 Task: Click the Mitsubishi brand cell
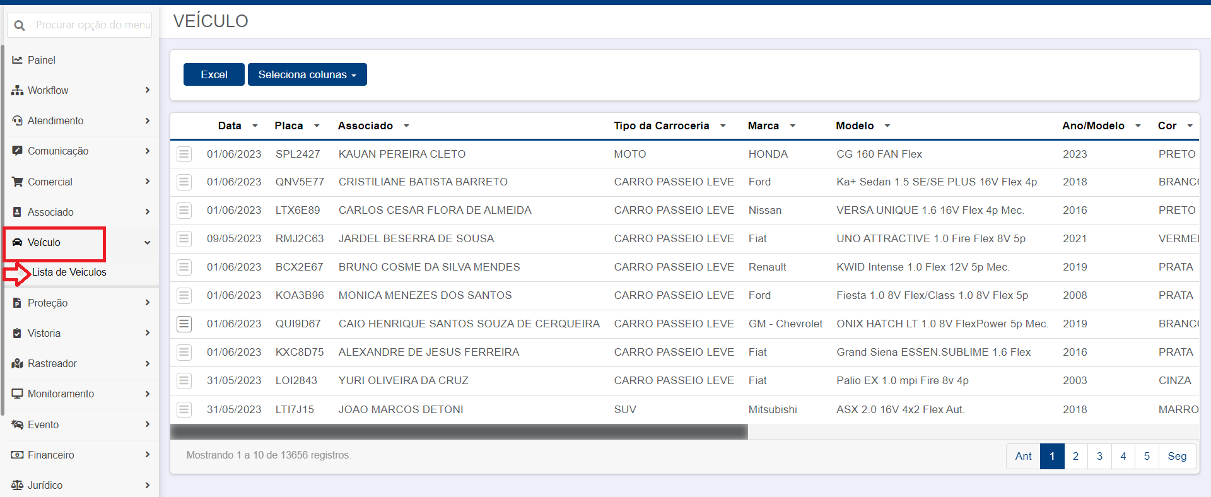(x=773, y=409)
